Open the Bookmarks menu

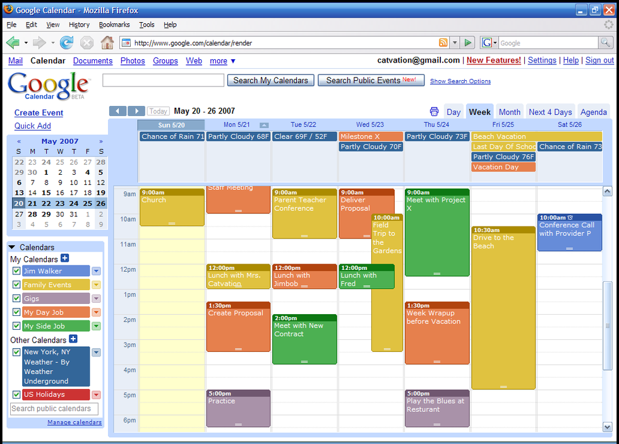click(x=114, y=25)
